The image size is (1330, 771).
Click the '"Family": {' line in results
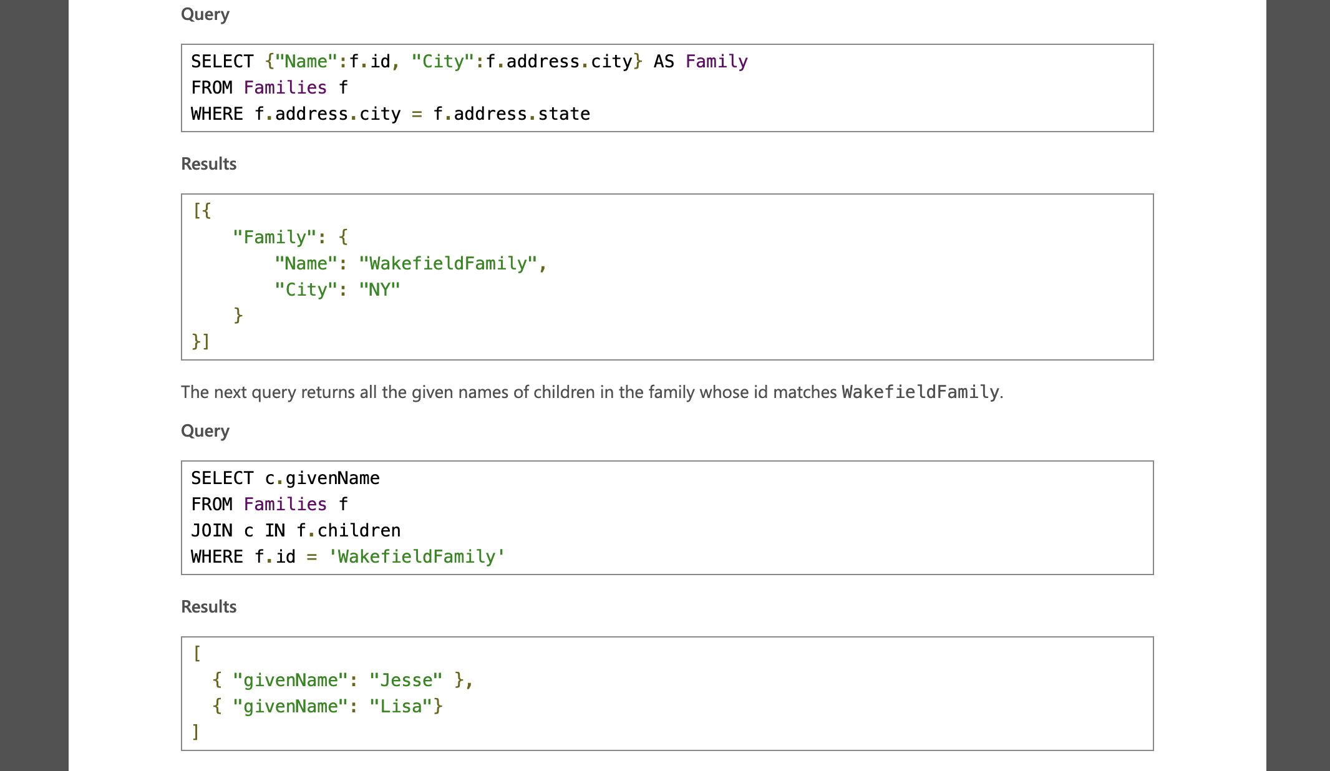tap(290, 237)
